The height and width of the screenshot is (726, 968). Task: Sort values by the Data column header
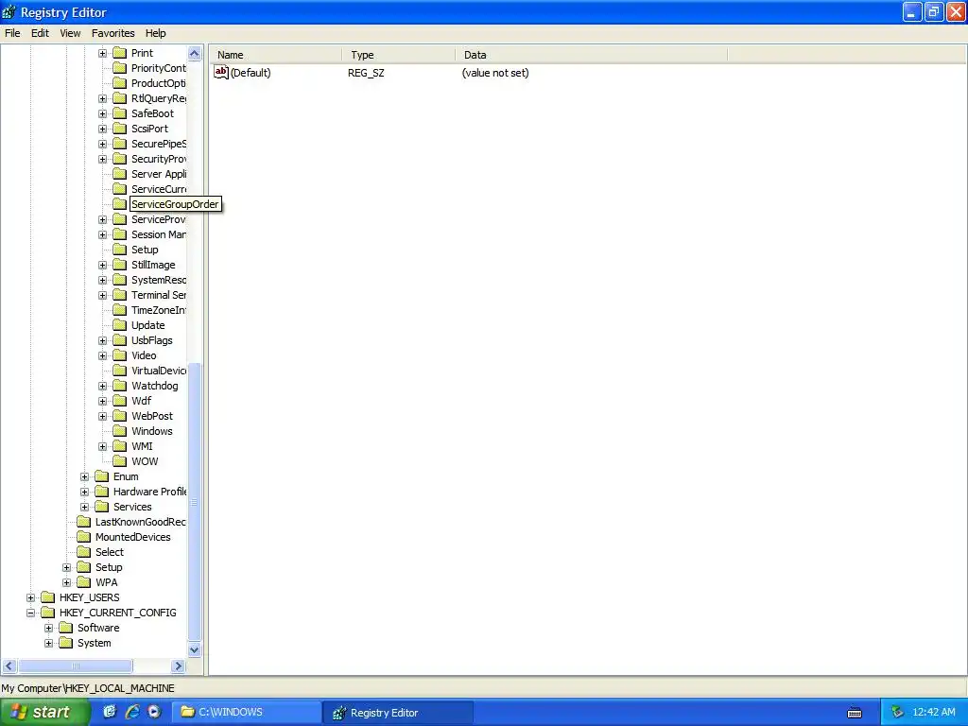tap(592, 55)
